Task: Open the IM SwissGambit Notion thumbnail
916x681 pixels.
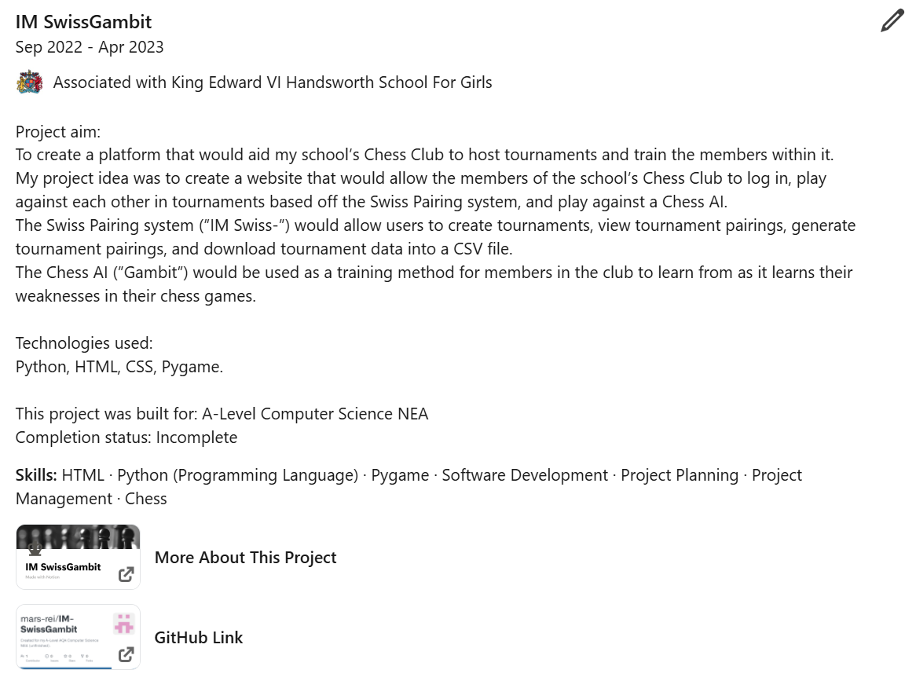Action: [79, 557]
